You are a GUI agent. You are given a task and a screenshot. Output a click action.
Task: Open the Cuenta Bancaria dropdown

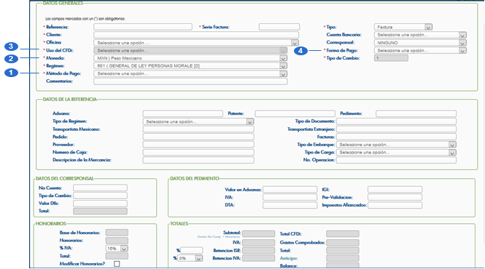point(420,35)
